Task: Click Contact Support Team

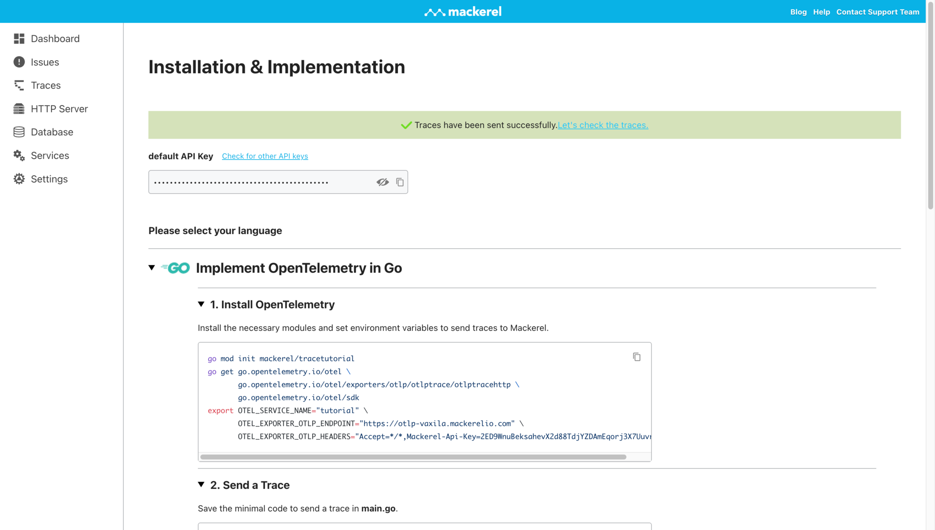Action: tap(877, 12)
